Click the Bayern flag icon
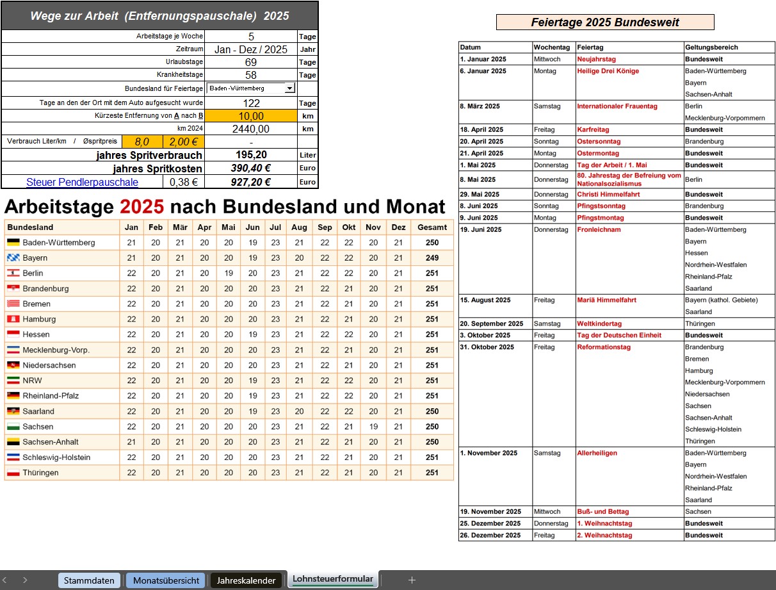Viewport: 776px width, 590px height. click(13, 258)
